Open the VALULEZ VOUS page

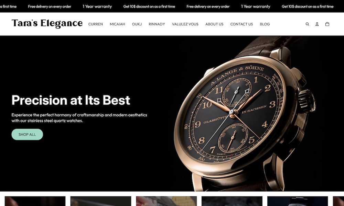pos(185,24)
